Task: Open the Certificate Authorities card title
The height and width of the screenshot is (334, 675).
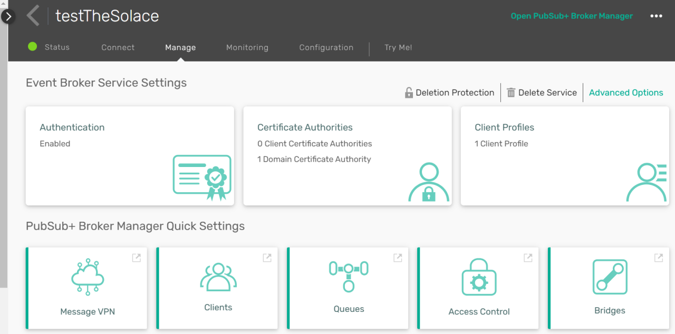Action: 305,127
